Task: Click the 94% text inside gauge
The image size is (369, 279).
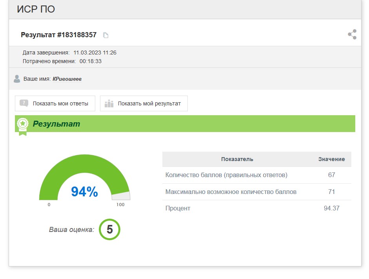Action: point(84,192)
